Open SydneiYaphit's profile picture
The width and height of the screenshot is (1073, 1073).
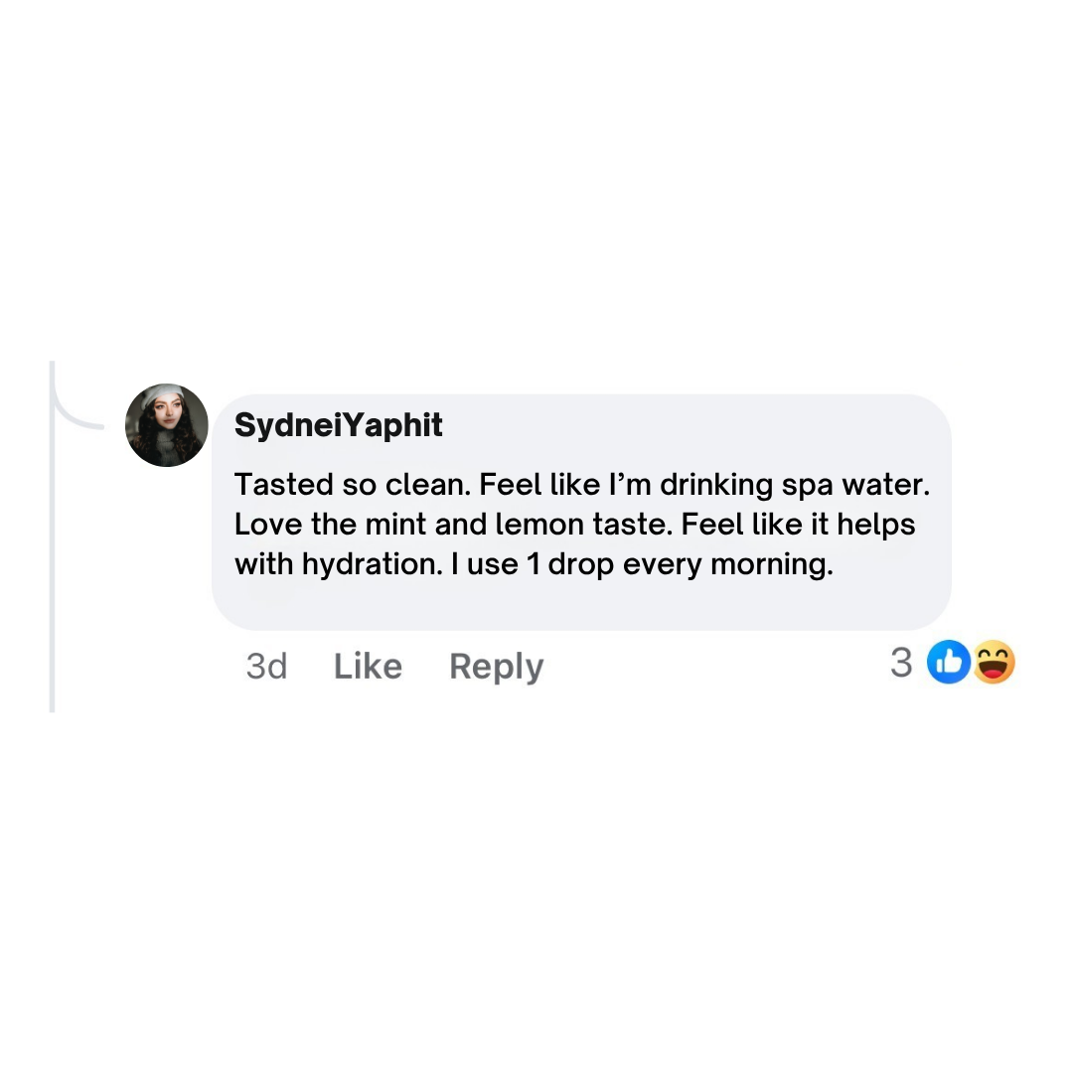[x=167, y=425]
